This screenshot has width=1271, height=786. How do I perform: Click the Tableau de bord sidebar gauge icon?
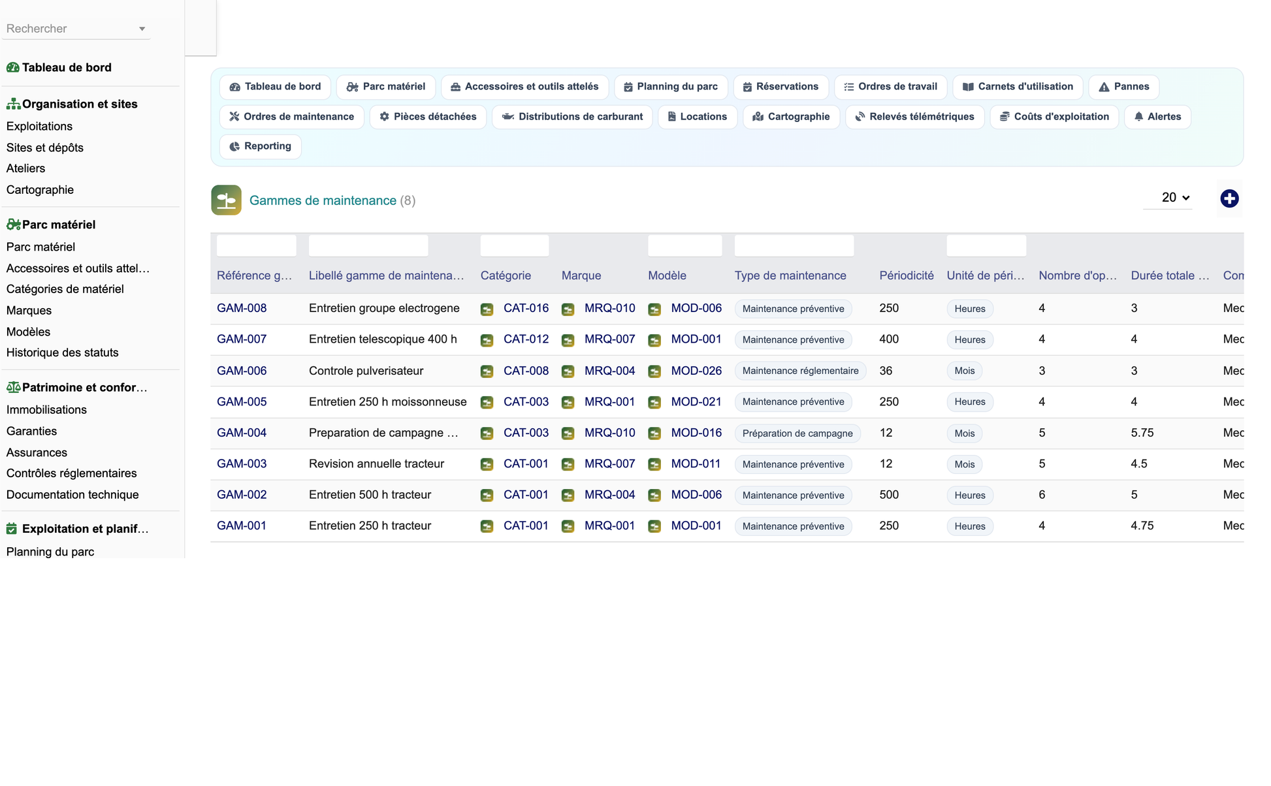click(x=12, y=67)
